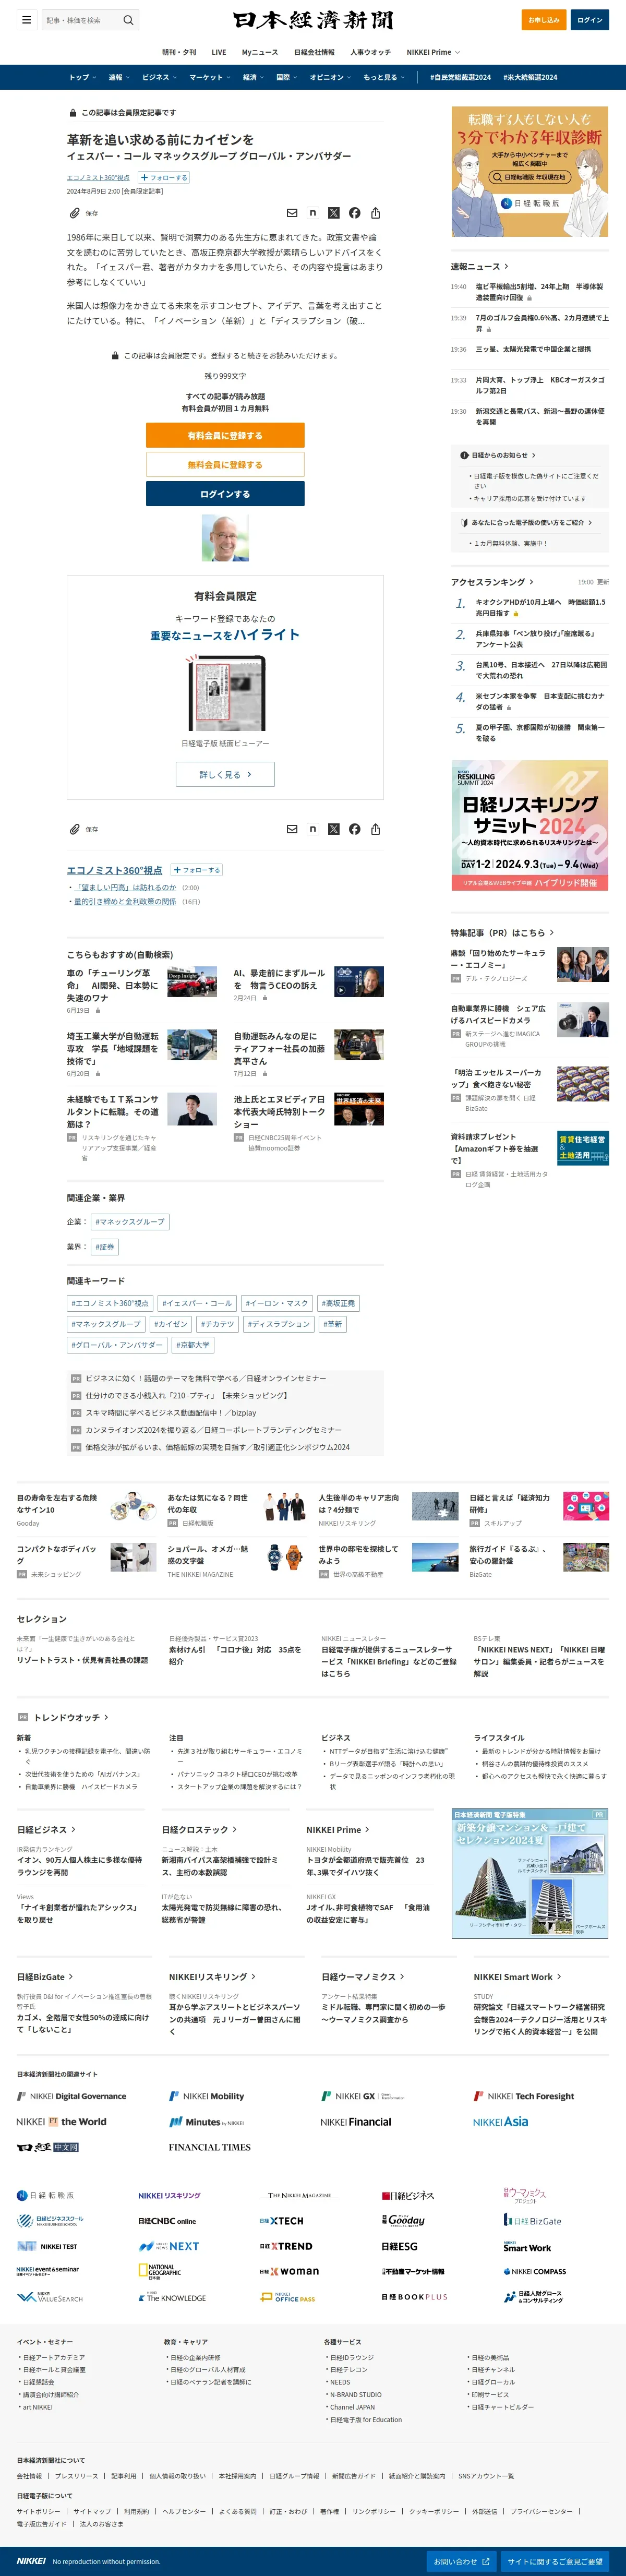The width and height of the screenshot is (626, 2576).
Task: Click the lower Facebook share icon
Action: (355, 829)
